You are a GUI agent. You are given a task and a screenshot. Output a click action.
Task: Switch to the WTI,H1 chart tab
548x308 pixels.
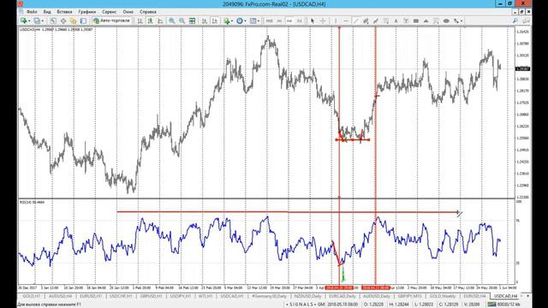pyautogui.click(x=205, y=296)
